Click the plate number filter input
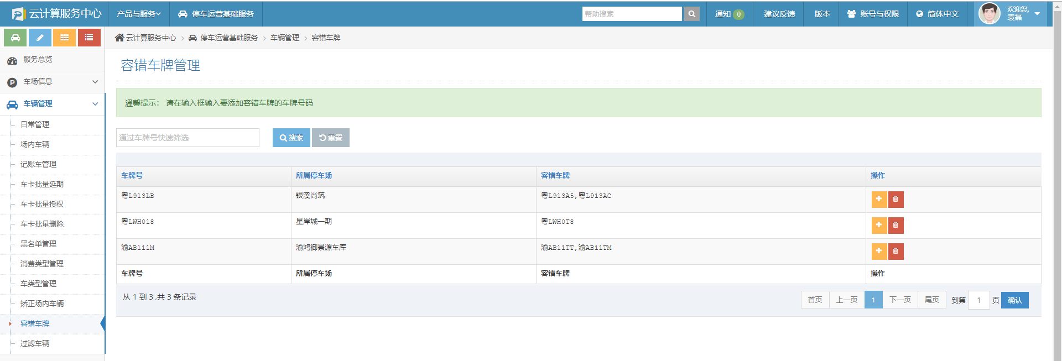Viewport: 1062px width, 361px height. tap(188, 138)
